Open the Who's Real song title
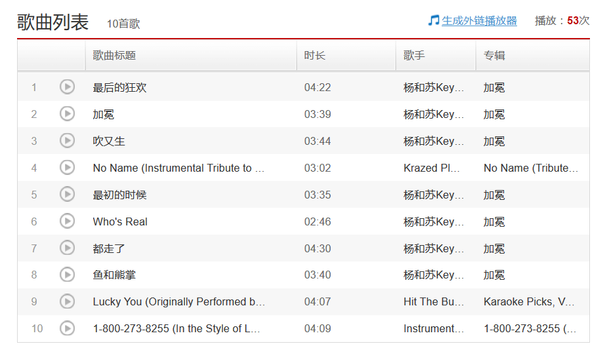Screen dimensions: 609x346 (x=120, y=221)
